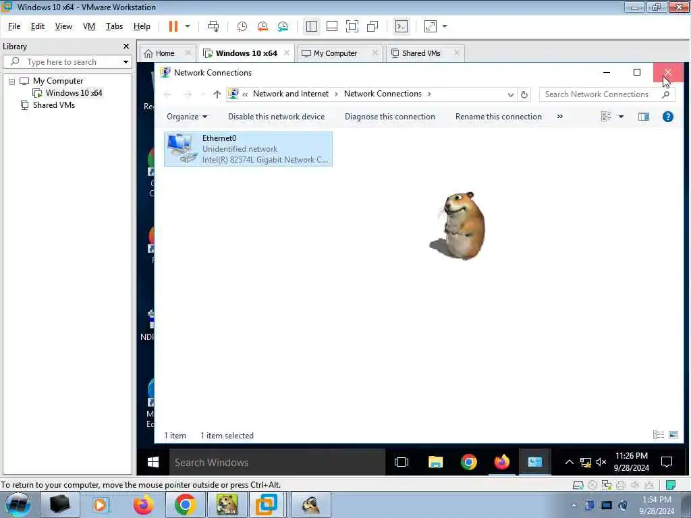Open Network Connections help

pos(667,117)
